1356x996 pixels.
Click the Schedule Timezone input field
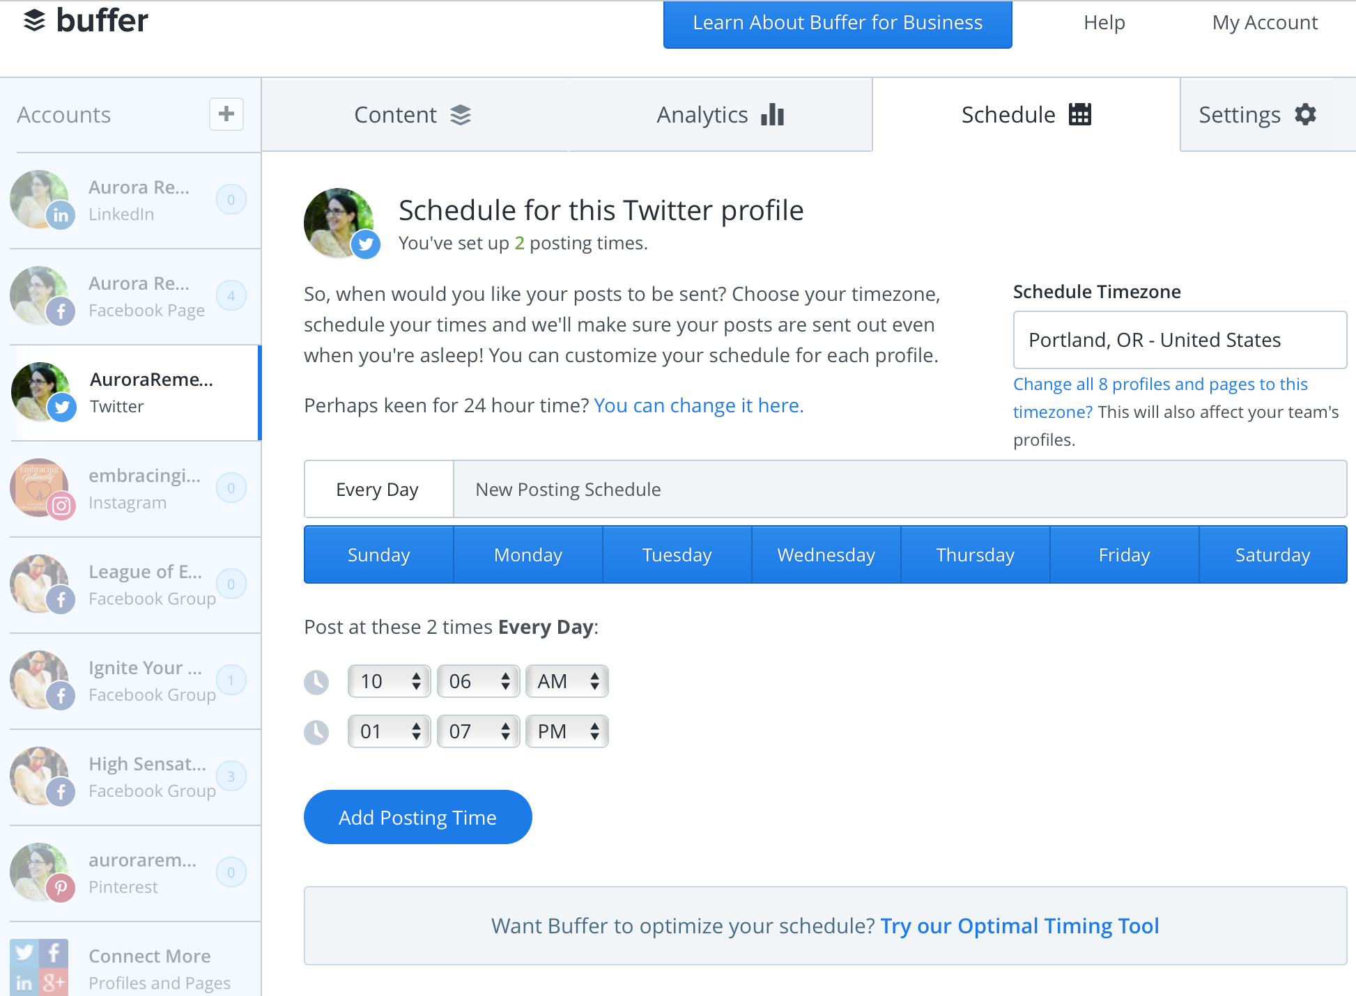coord(1180,340)
